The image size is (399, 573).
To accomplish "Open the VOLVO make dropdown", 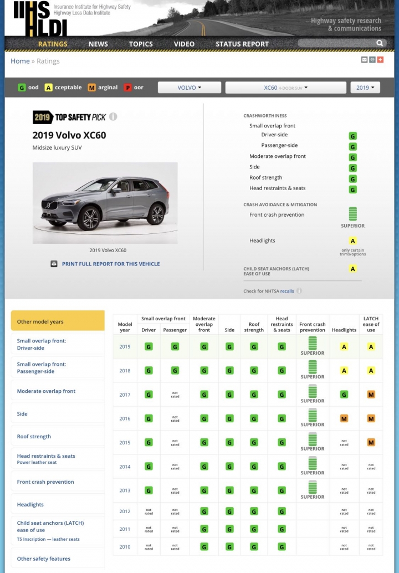I will (190, 88).
